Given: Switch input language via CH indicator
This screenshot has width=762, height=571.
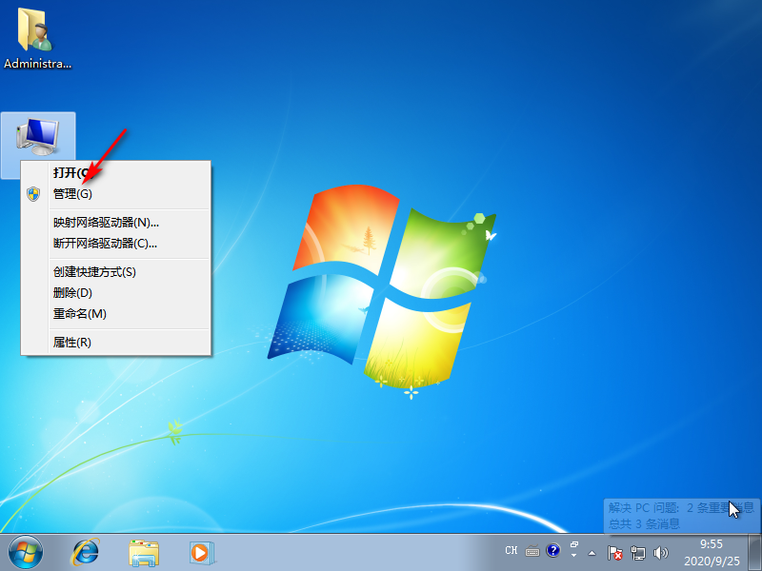Looking at the screenshot, I should pos(511,551).
